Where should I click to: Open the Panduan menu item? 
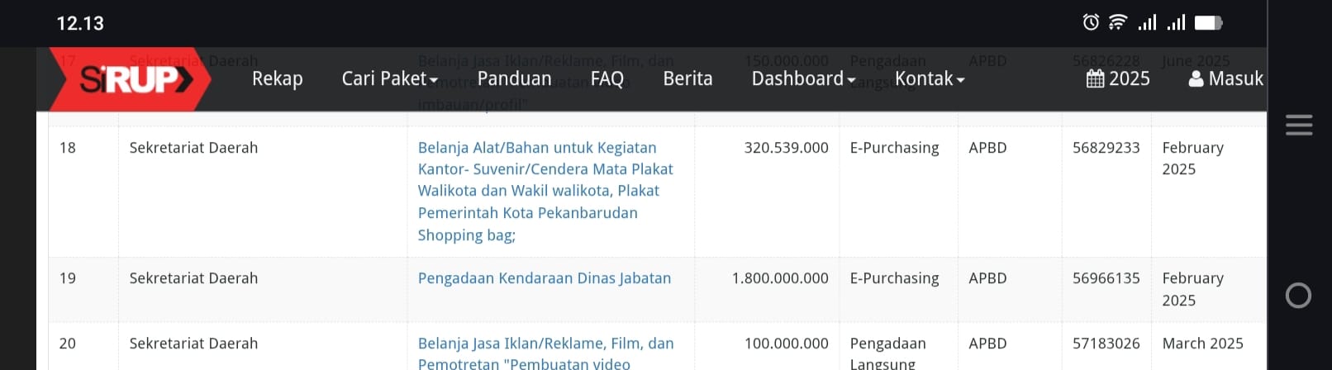514,78
